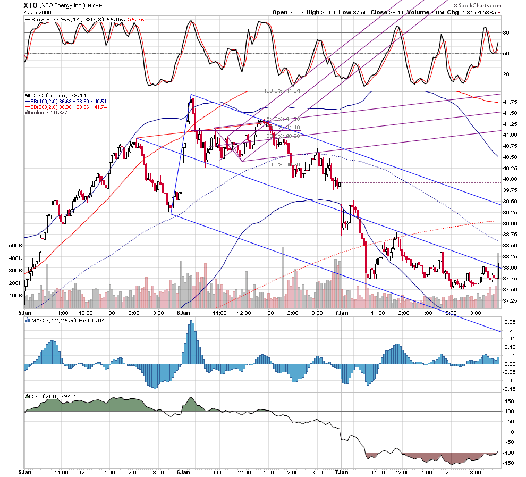Viewport: 526px width, 477px height.
Task: Click the "0.0%: 40.26" Fibonacci label
Action: coord(285,164)
